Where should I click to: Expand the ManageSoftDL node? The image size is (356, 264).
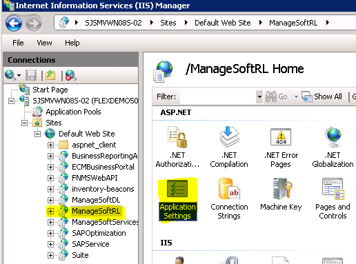tap(50, 200)
